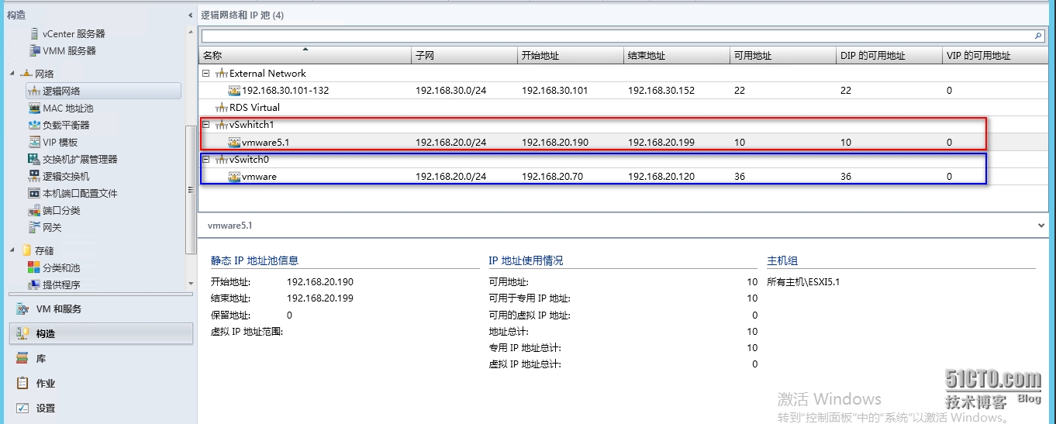Click IP 地址使用情况 section heading
Image resolution: width=1056 pixels, height=424 pixels.
[x=526, y=260]
